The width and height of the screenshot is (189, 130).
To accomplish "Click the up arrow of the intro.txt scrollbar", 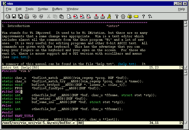I will [x=186, y=22].
